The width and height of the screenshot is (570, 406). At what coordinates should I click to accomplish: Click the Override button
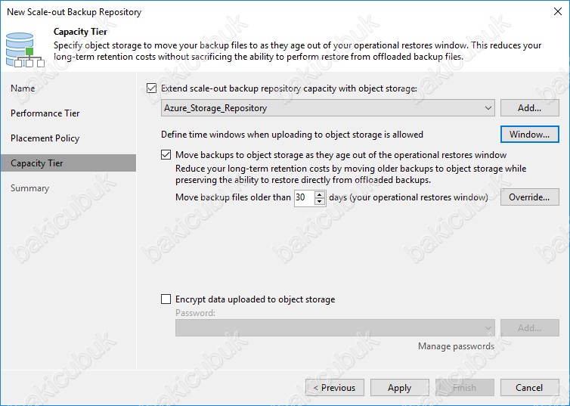530,197
